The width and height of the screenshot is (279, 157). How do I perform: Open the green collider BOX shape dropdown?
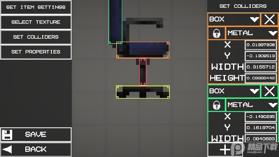234,91
